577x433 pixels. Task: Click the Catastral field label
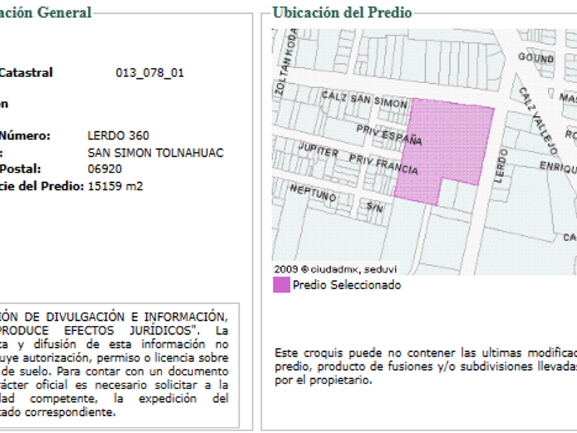click(26, 72)
